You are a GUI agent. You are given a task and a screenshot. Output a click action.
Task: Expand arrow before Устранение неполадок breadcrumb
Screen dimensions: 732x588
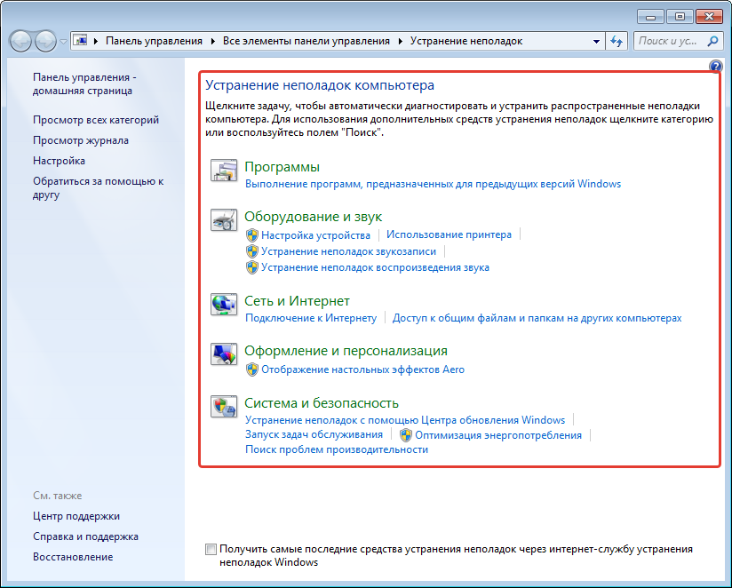tap(401, 41)
